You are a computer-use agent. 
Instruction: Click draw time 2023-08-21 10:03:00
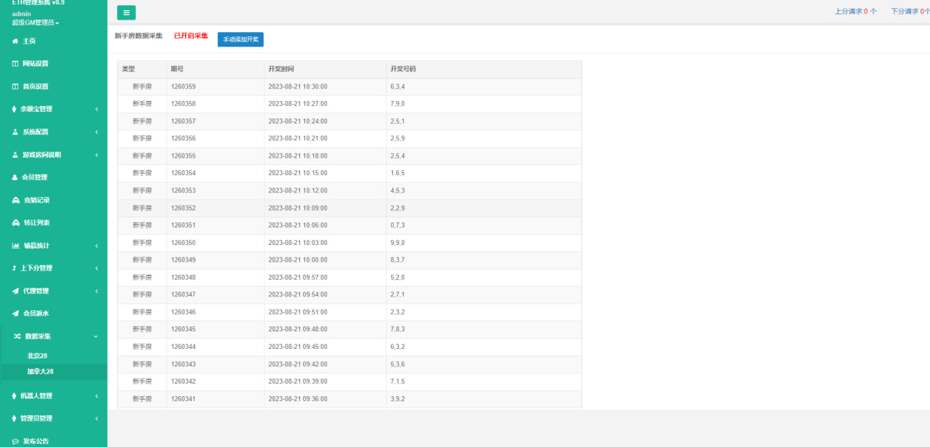(x=298, y=243)
